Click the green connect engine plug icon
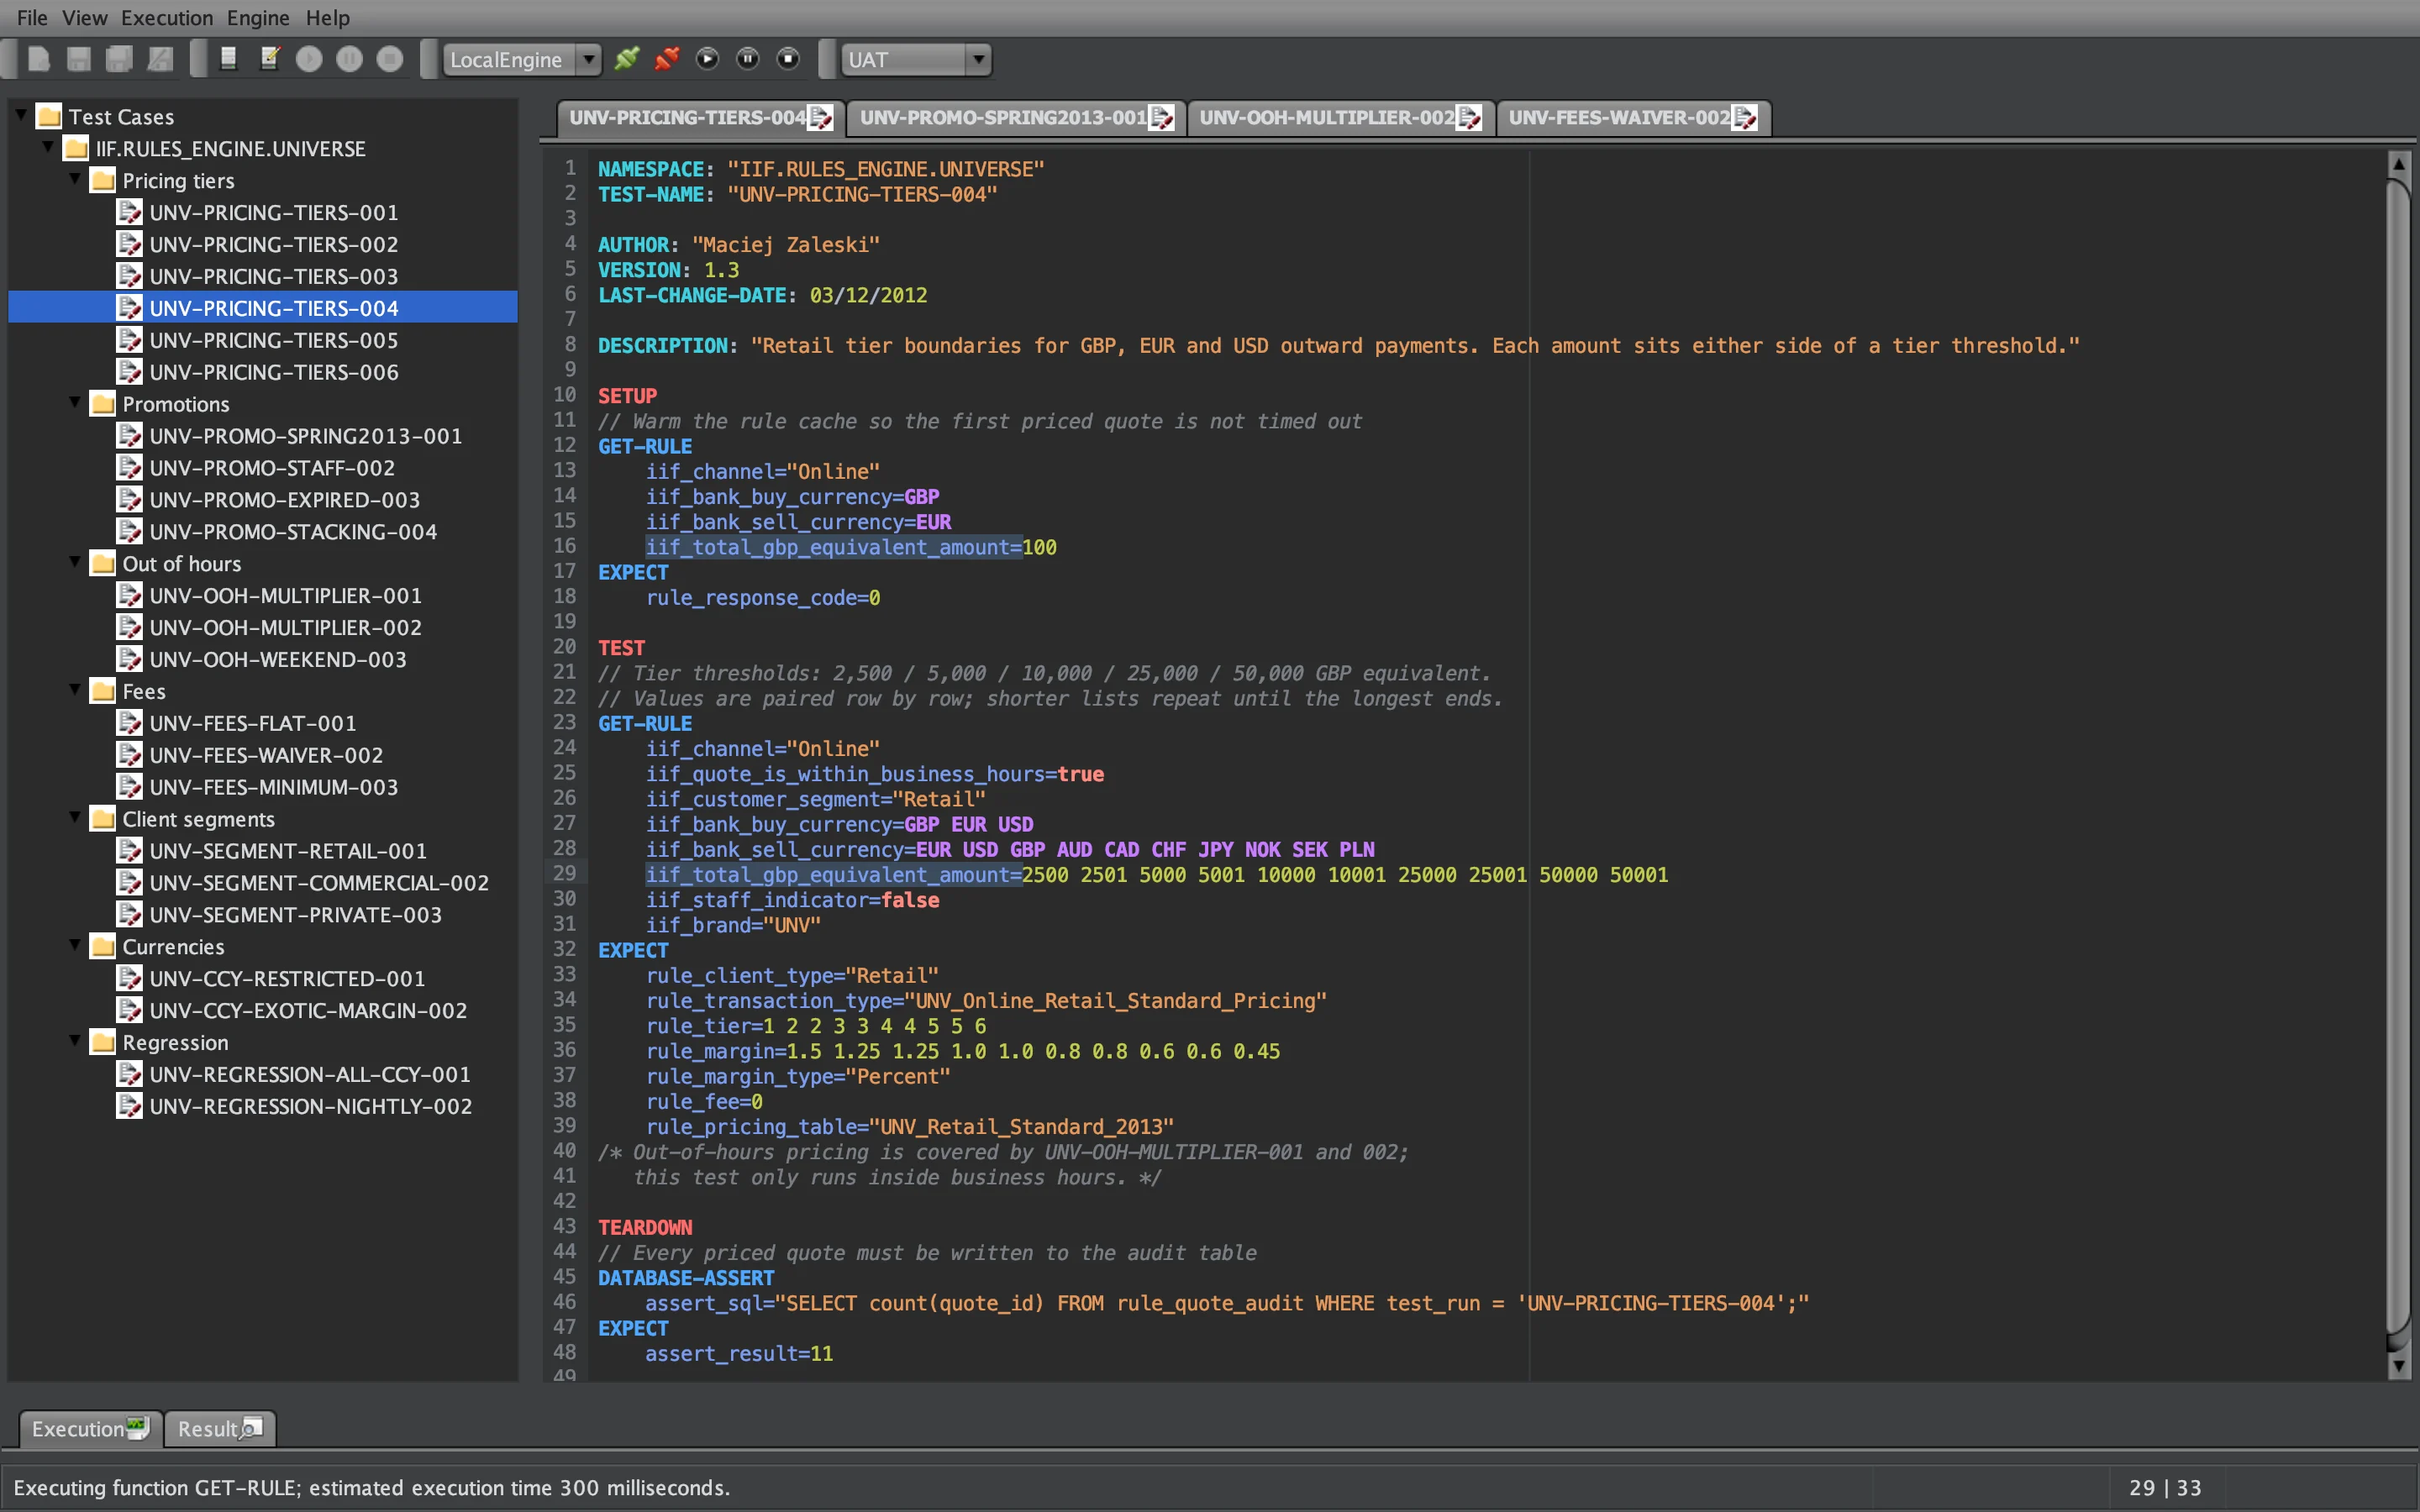Viewport: 2420px width, 1512px height. pos(627,59)
